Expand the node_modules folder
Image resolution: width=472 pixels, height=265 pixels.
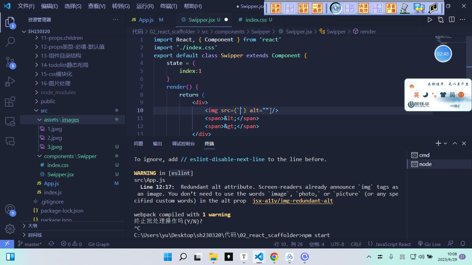click(x=73, y=92)
